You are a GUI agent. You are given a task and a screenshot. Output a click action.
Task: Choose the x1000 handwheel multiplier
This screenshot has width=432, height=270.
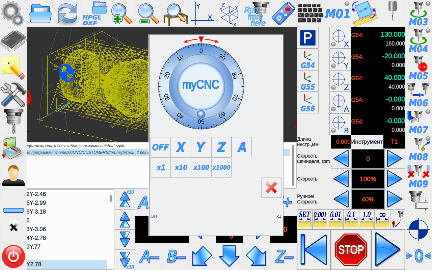click(x=221, y=167)
